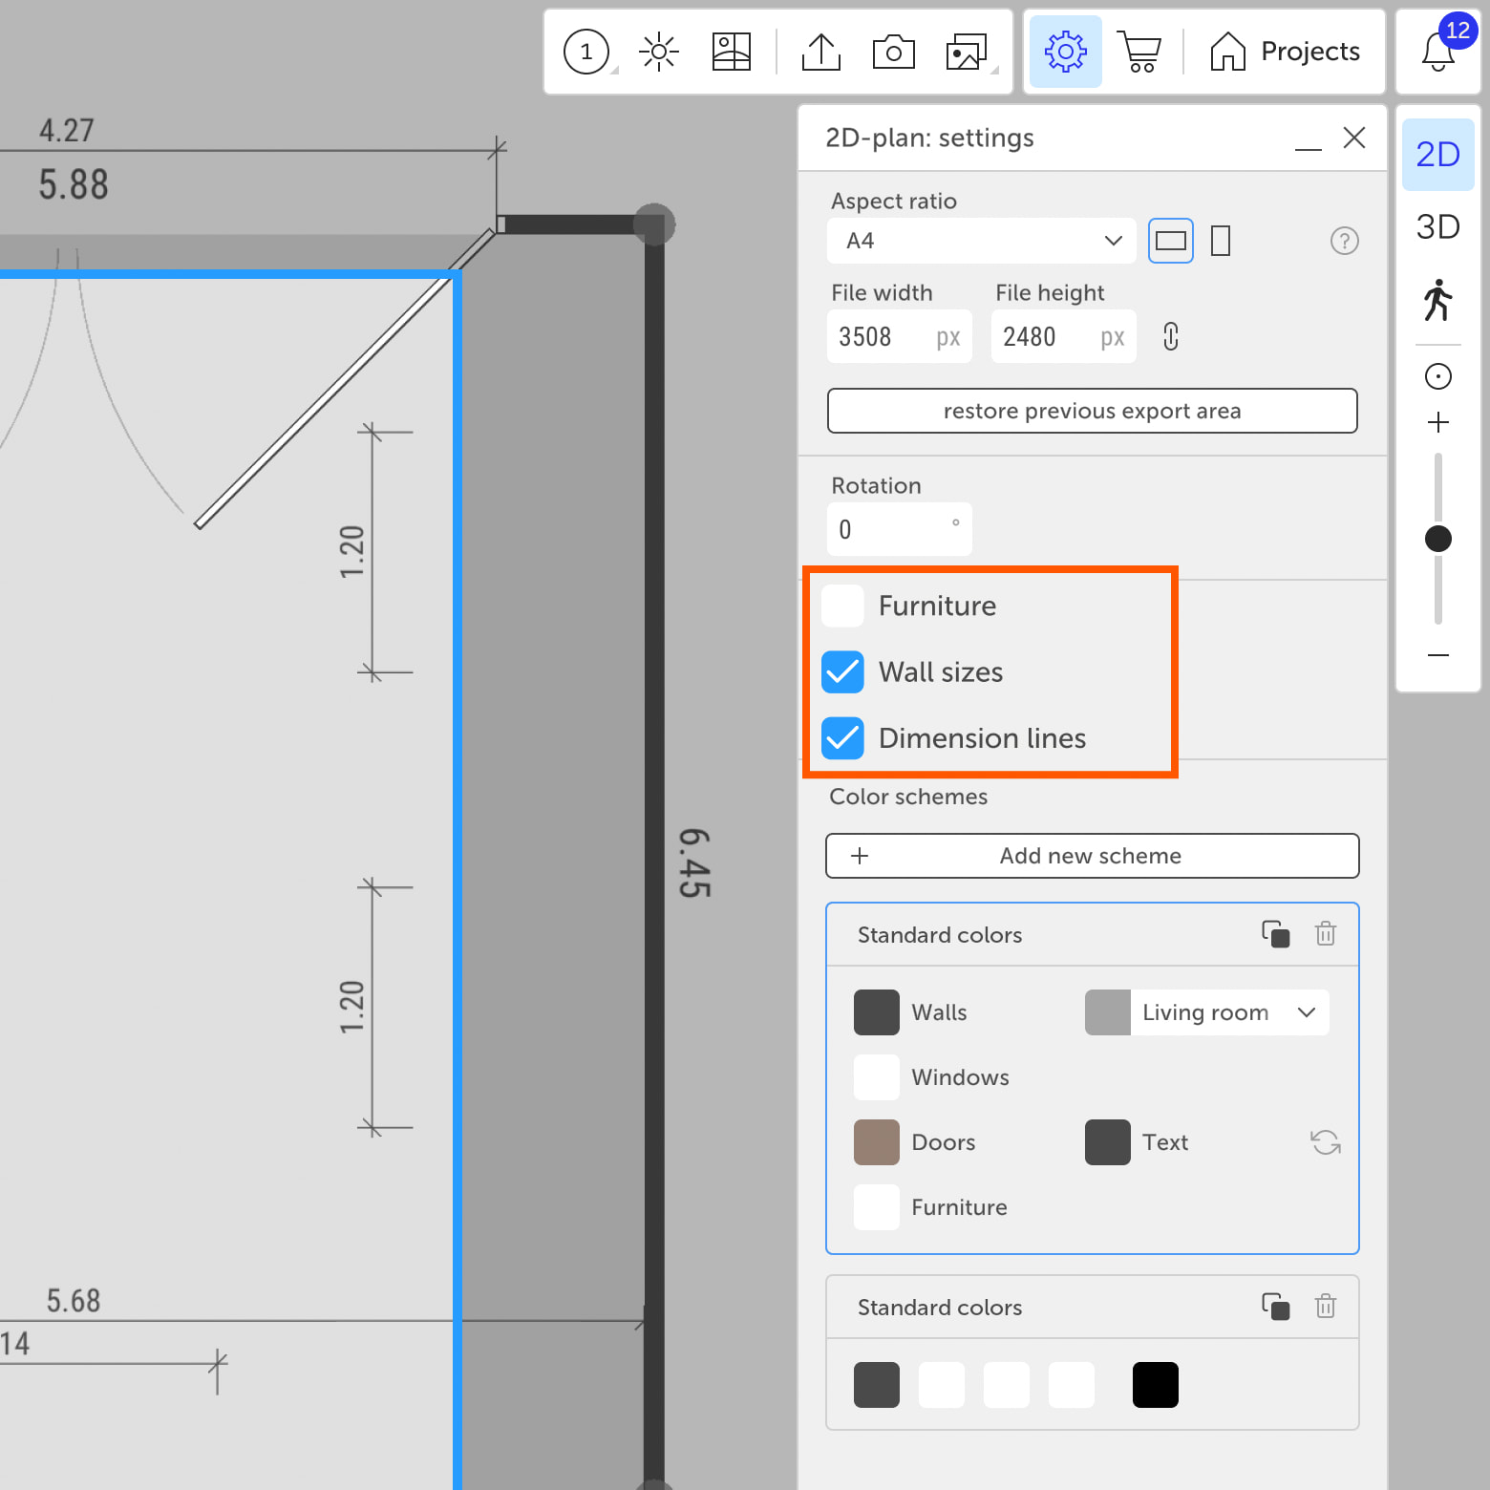Screen dimensions: 1490x1490
Task: Enable the Furniture checkbox
Action: (842, 606)
